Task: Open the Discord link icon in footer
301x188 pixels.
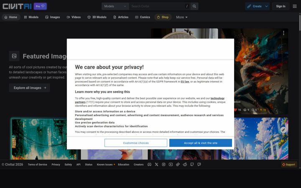Action: tap(149, 165)
